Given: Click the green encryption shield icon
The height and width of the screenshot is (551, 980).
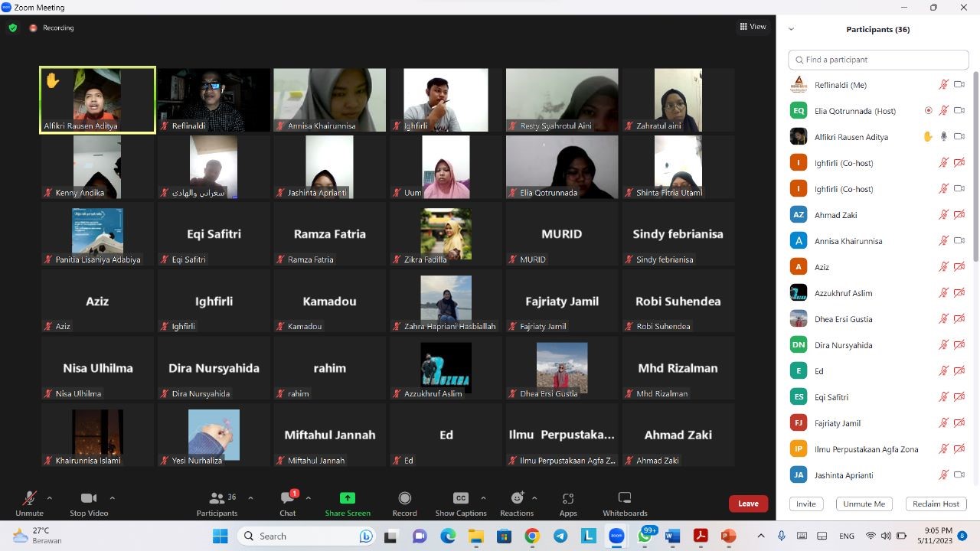Looking at the screenshot, I should click(x=13, y=28).
